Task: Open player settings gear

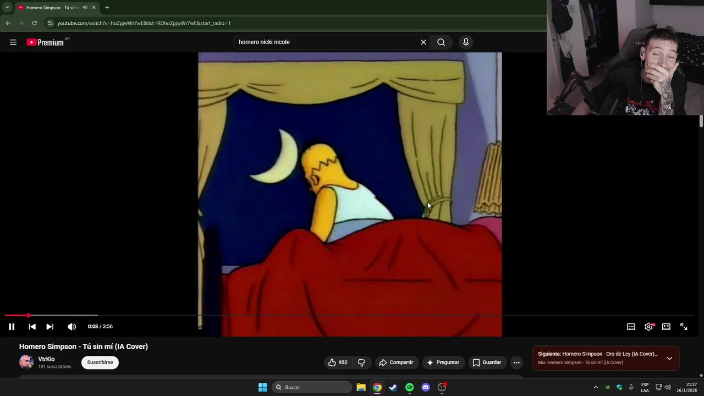Action: pyautogui.click(x=648, y=327)
